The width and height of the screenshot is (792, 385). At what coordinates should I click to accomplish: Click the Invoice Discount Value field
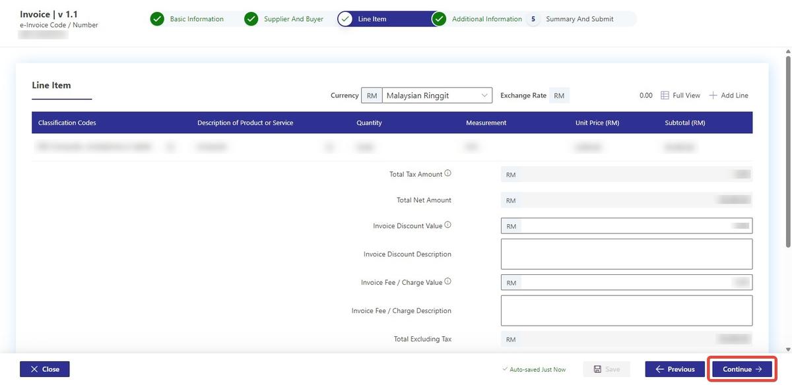(x=626, y=226)
